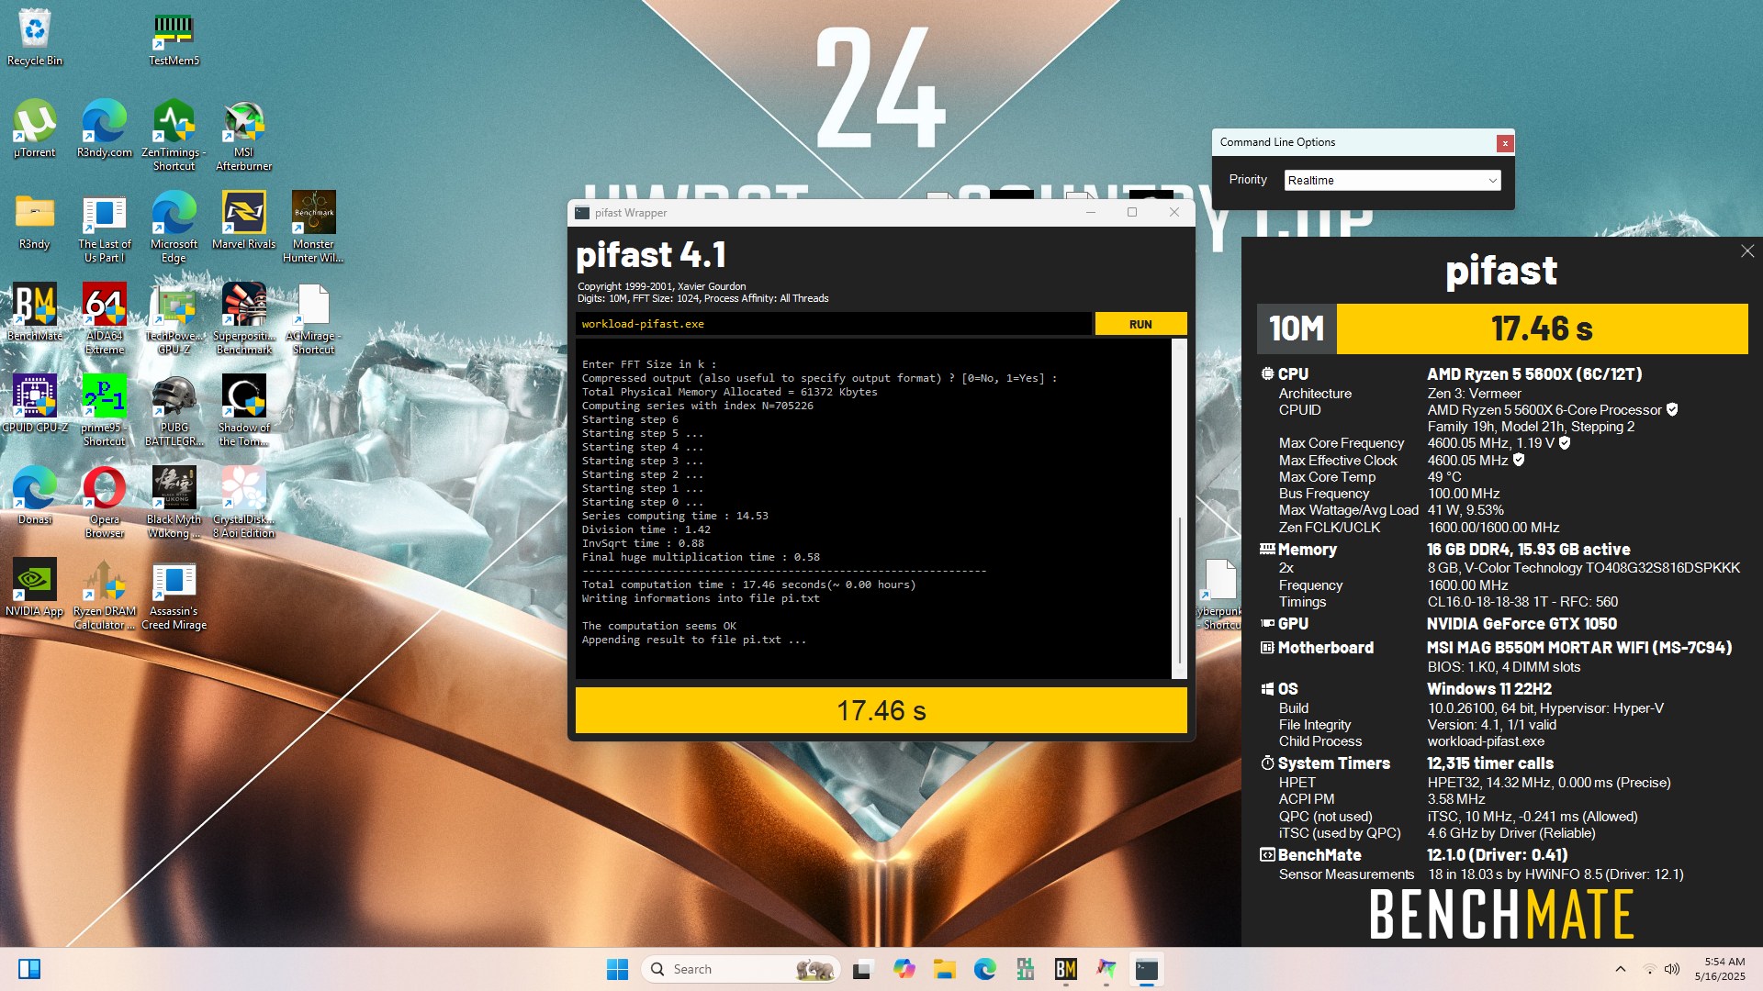Launch the BenchMate desktop icon
This screenshot has width=1763, height=991.
(x=35, y=312)
